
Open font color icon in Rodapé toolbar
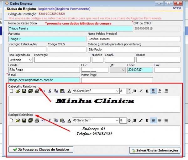[x=69, y=120]
